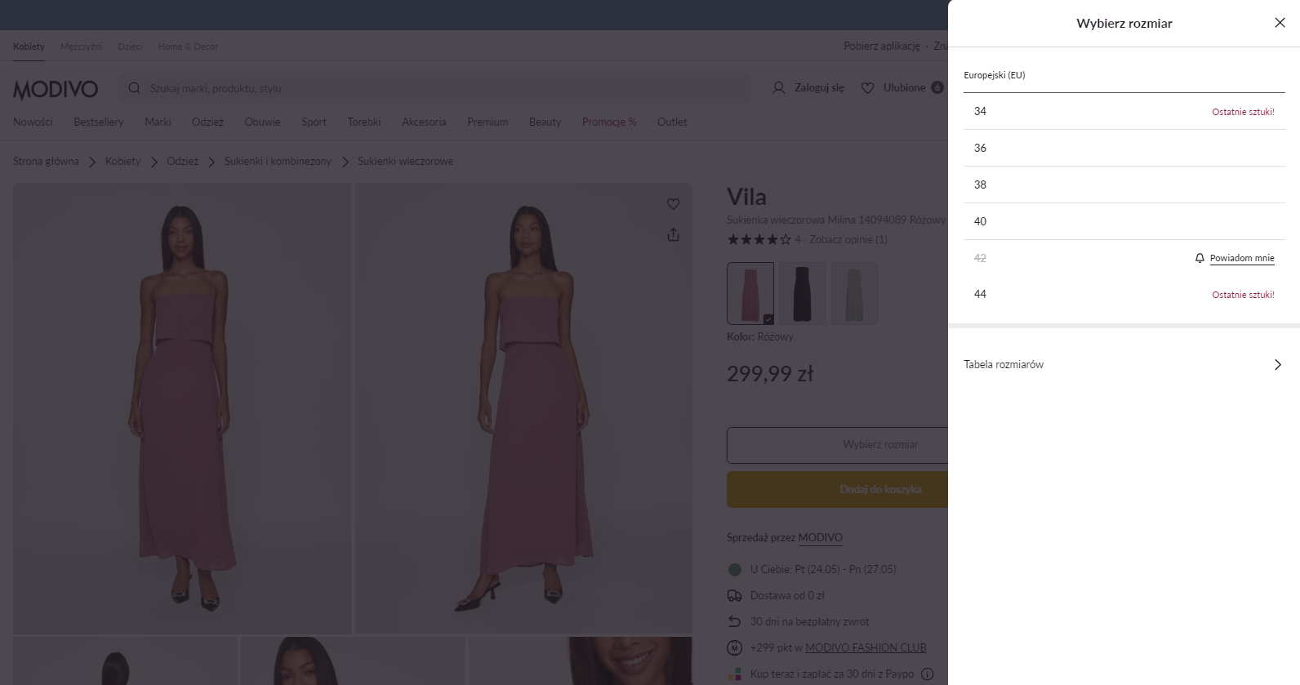This screenshot has height=685, width=1300.
Task: Switch to Home & Decor tab
Action: pyautogui.click(x=188, y=47)
